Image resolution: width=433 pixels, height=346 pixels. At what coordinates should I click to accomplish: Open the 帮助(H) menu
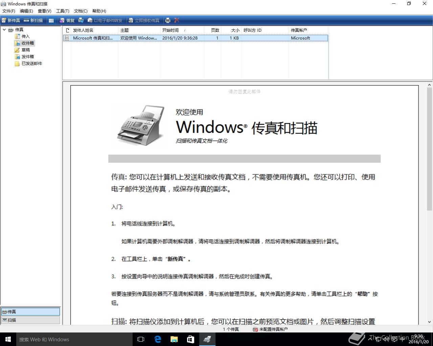point(99,11)
